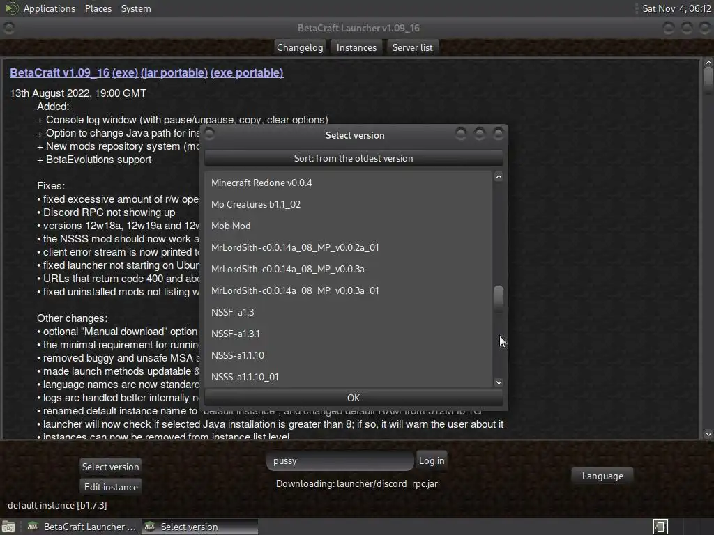Click changelog scroll down arrow
The image size is (714, 535).
[x=708, y=434]
